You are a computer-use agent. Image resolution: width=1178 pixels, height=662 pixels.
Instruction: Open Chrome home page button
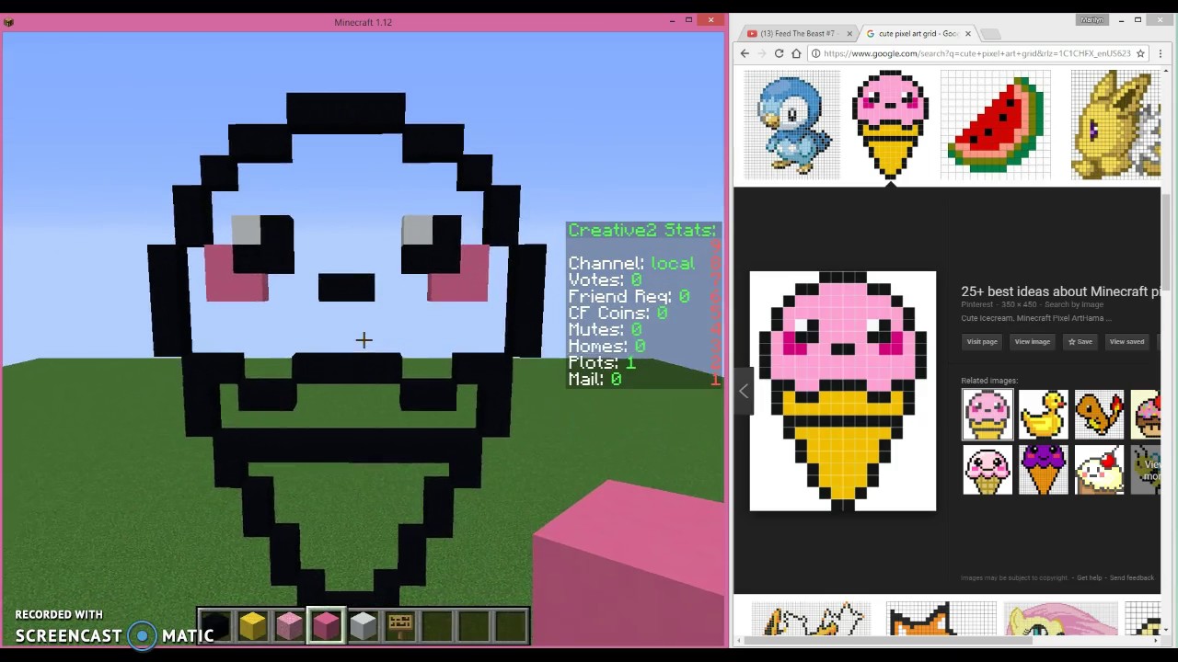[796, 53]
